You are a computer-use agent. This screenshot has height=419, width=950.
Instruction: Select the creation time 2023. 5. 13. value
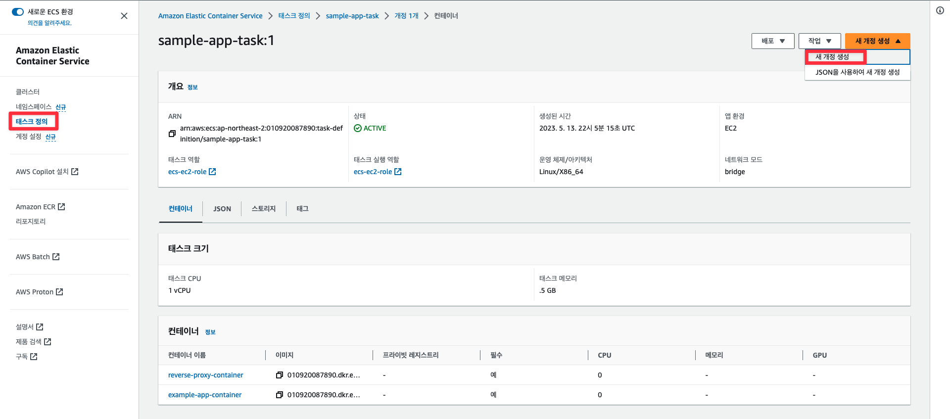coord(587,128)
